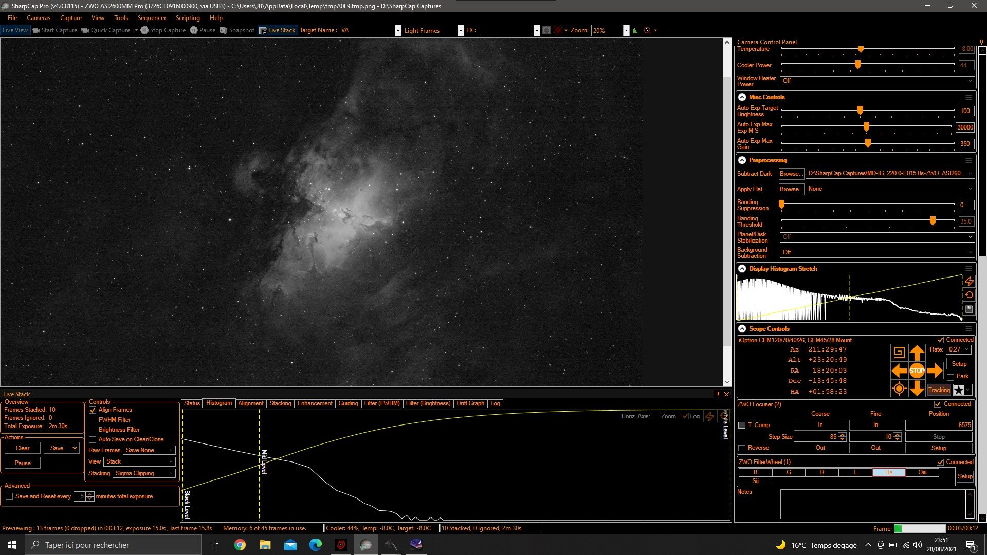Click the Snapshot camera icon
Viewport: 987px width, 555px height.
[x=223, y=30]
